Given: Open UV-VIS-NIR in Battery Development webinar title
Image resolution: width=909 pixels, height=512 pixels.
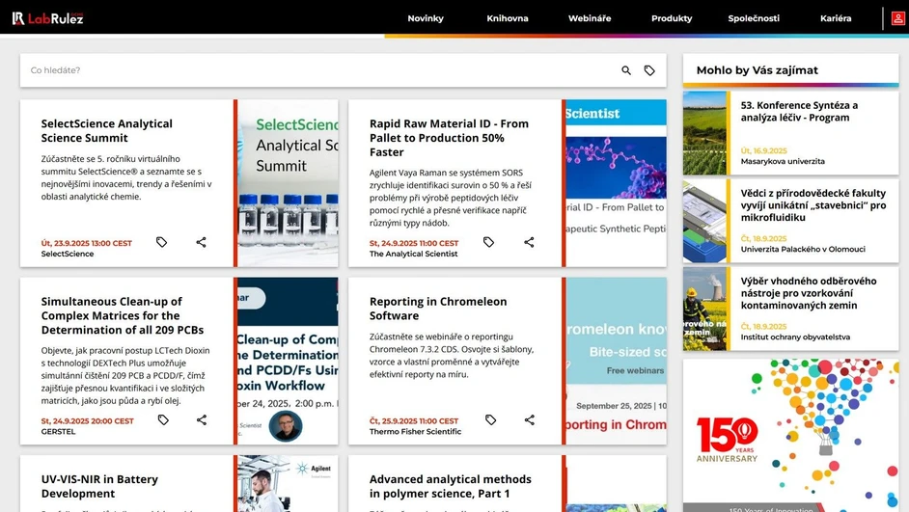Looking at the screenshot, I should [99, 486].
